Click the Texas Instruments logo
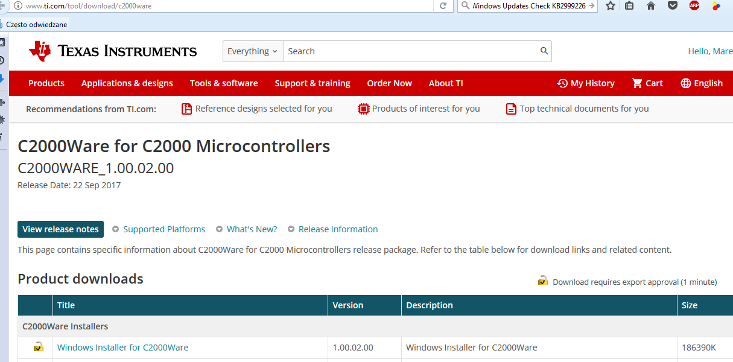733x362 pixels. click(113, 51)
